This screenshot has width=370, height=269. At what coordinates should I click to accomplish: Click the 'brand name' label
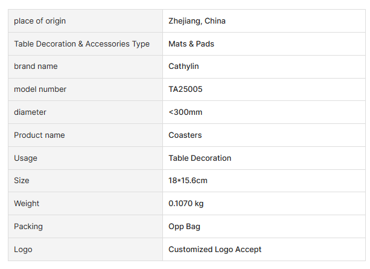pyautogui.click(x=36, y=66)
